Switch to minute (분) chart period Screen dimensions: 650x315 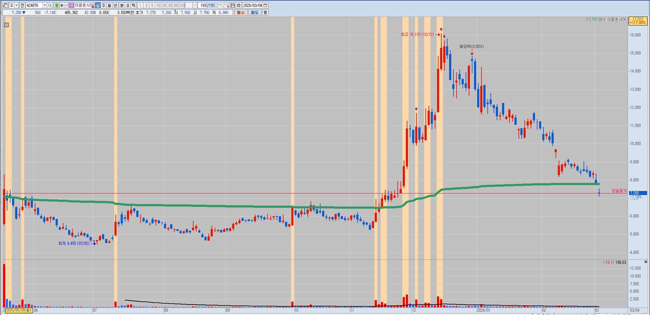pos(122,5)
